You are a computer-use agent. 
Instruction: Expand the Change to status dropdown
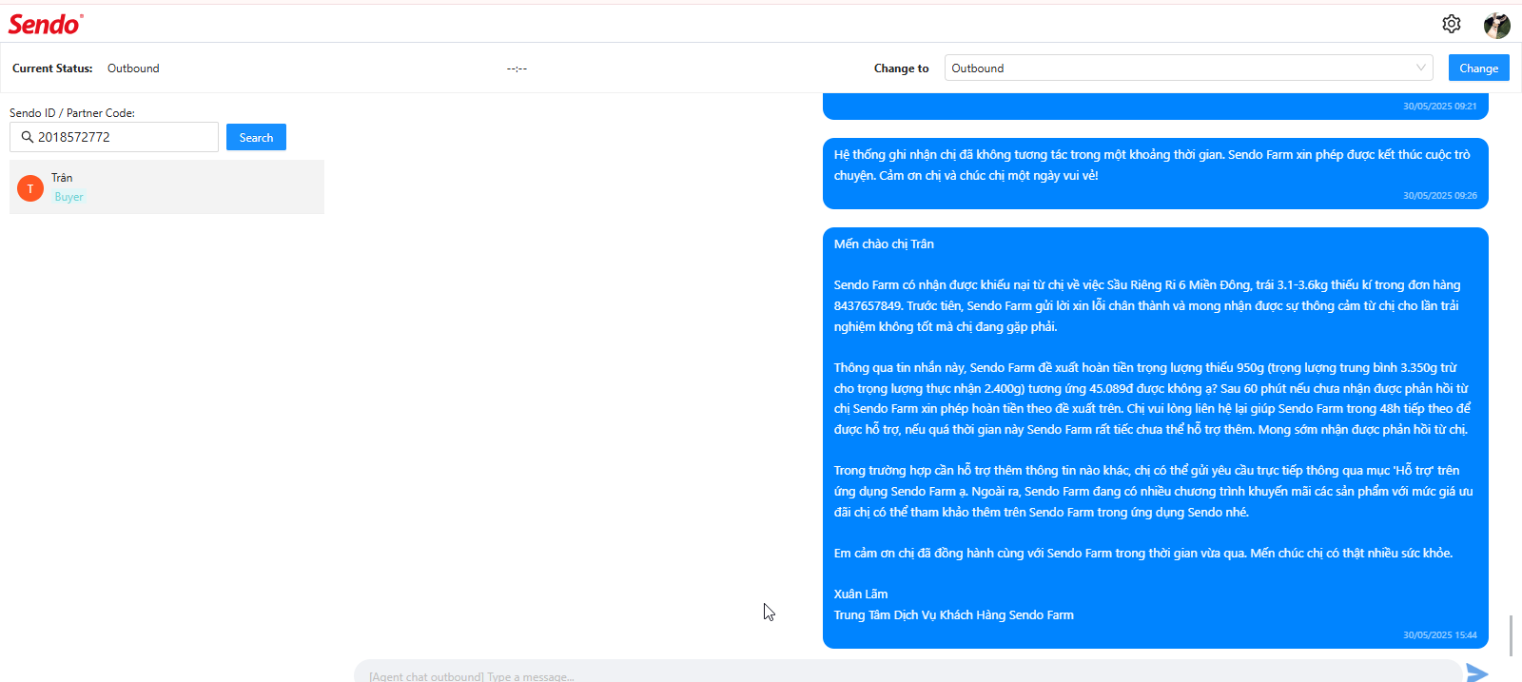[x=1189, y=68]
